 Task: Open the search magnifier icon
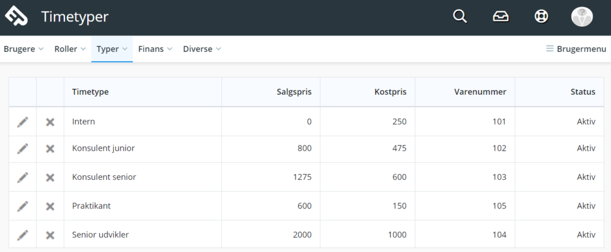pyautogui.click(x=460, y=17)
